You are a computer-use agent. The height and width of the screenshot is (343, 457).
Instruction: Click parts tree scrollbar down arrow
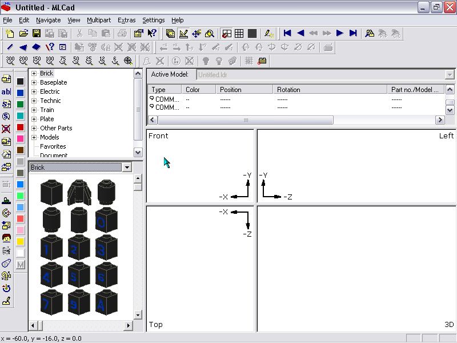[138, 152]
